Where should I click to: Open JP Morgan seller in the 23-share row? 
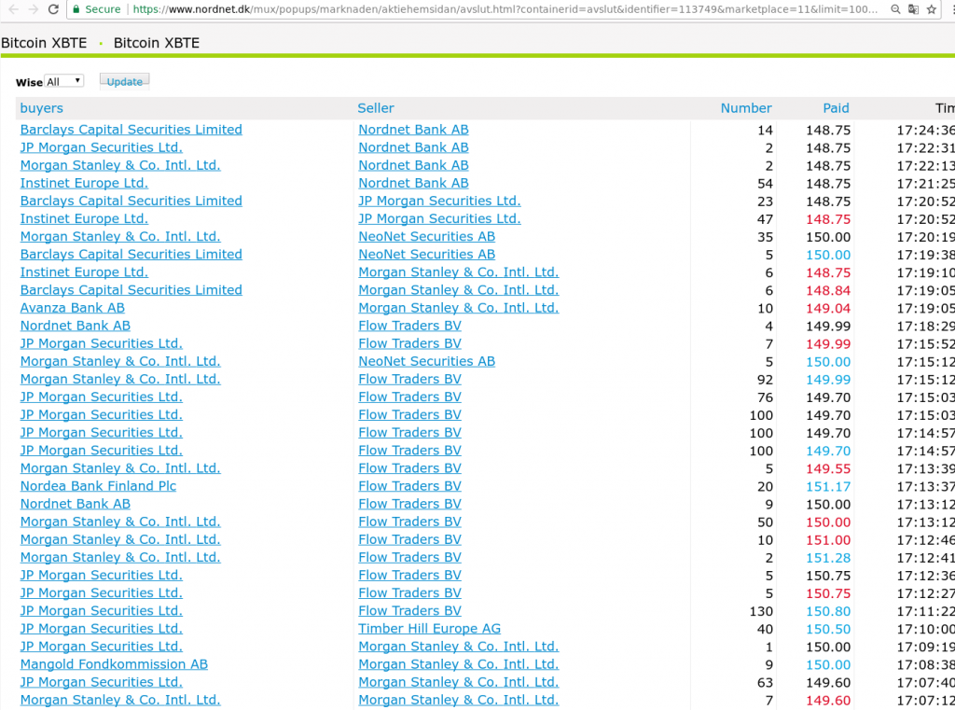439,202
